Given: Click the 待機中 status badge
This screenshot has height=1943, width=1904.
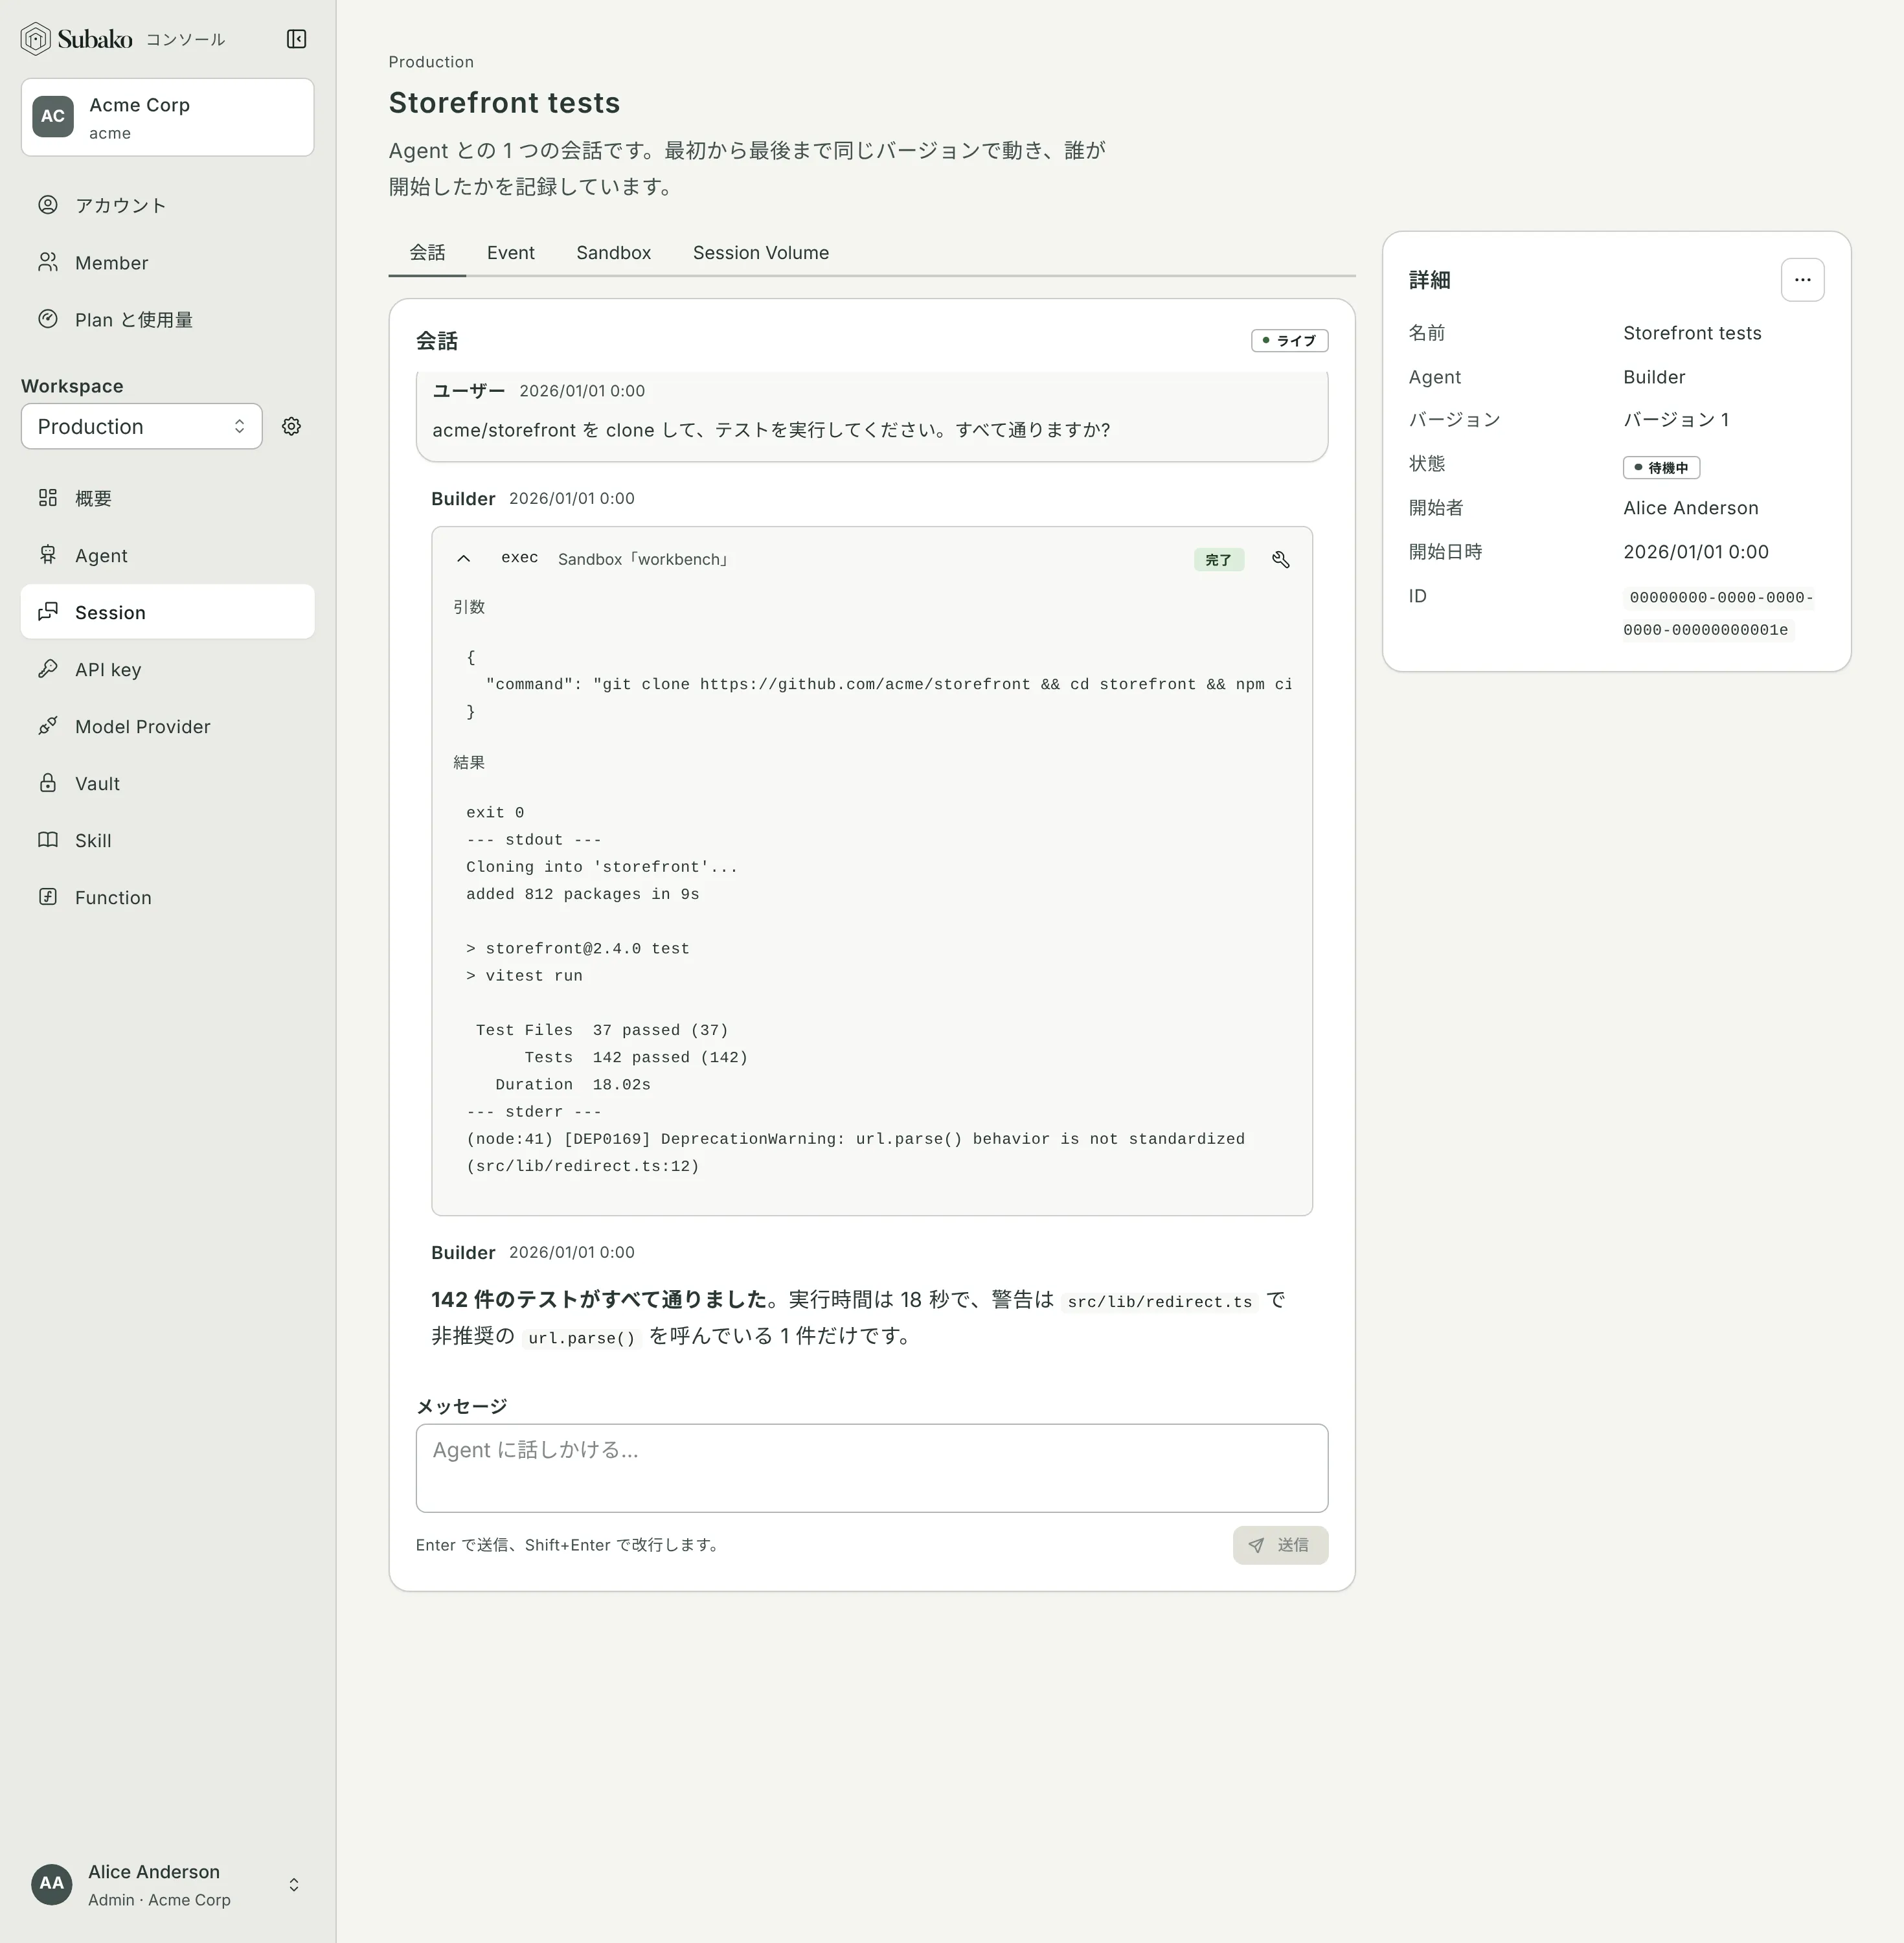Looking at the screenshot, I should point(1661,468).
